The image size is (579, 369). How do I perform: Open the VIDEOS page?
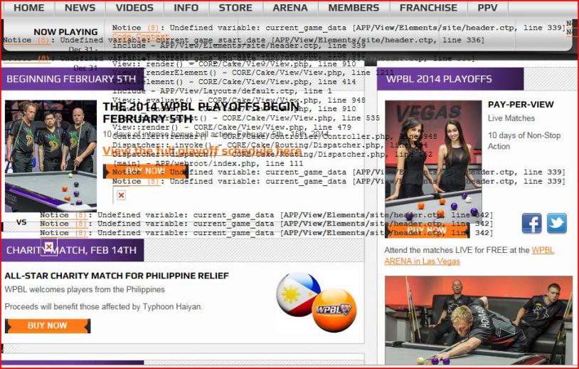[x=134, y=8]
